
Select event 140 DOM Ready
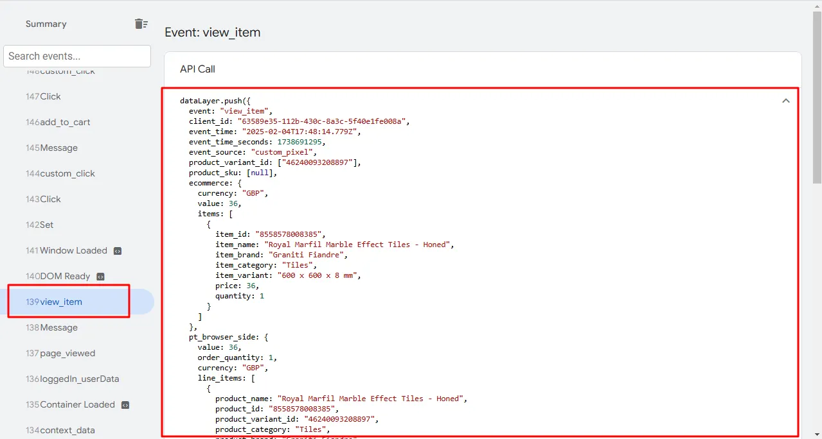click(x=77, y=276)
